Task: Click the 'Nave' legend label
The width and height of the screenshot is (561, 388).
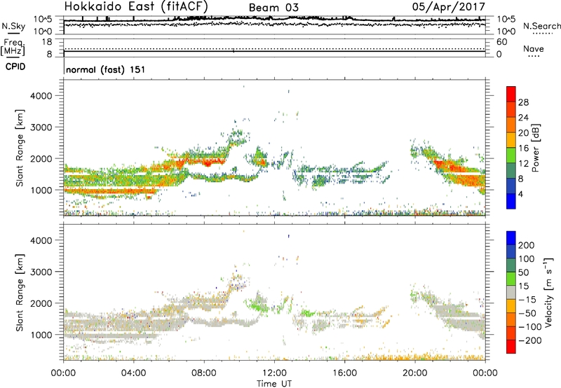Action: coord(533,49)
